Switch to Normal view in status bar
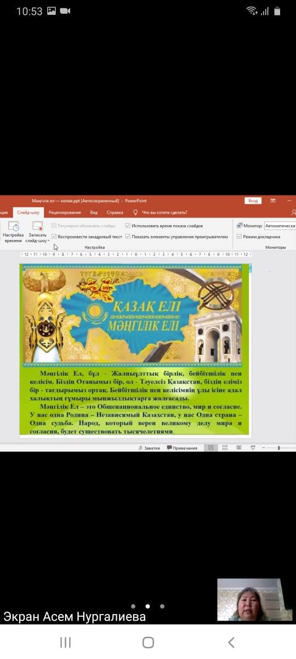Screen dimensions: 296x659 pyautogui.click(x=212, y=448)
